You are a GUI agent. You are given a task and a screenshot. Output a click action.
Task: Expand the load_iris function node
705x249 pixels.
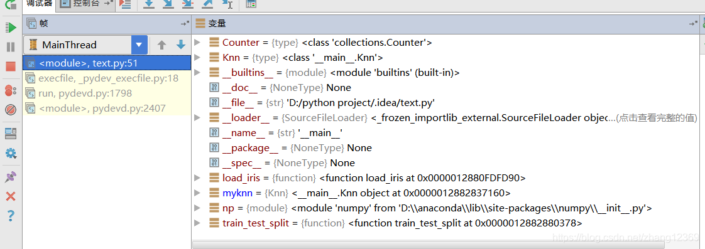[x=197, y=178]
